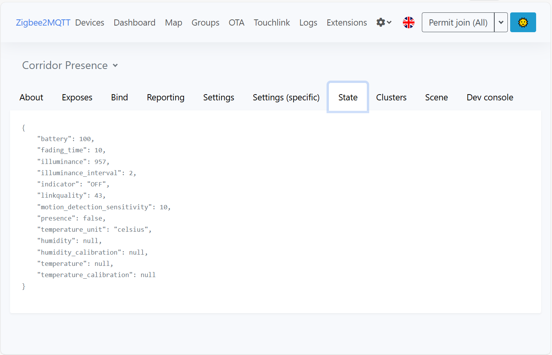The height and width of the screenshot is (355, 552).
Task: Open the Zigbee2MQTT home link
Action: 43,22
